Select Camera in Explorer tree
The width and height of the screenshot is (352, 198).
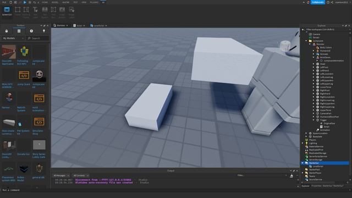click(316, 34)
